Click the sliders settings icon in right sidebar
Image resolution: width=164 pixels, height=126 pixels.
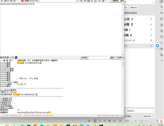point(161,13)
